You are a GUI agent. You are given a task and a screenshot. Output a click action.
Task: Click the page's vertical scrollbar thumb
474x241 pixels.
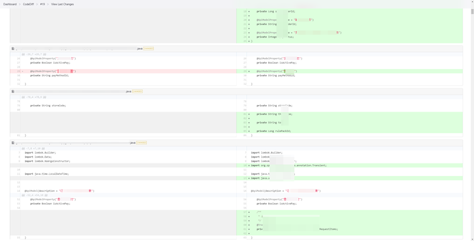pyautogui.click(x=472, y=11)
